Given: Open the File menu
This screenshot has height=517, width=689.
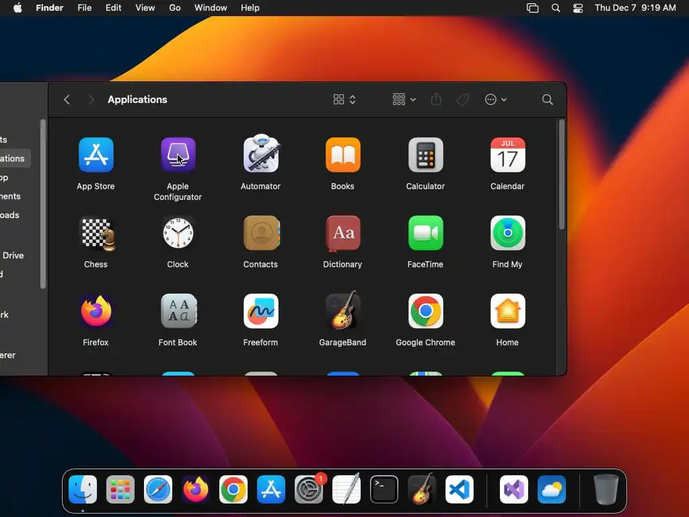Looking at the screenshot, I should [84, 8].
